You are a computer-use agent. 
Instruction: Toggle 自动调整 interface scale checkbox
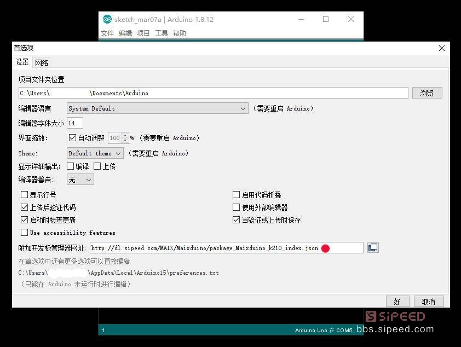coord(72,138)
